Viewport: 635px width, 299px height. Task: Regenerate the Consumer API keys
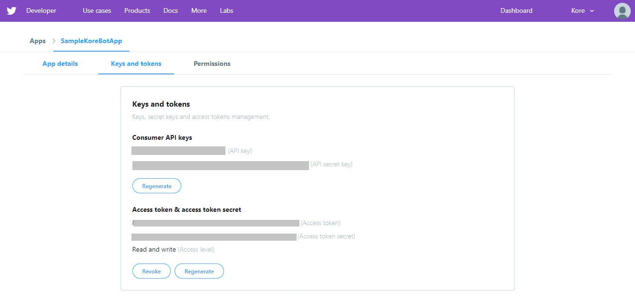tap(157, 186)
